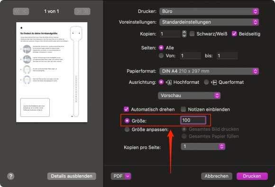Open the Kopien pro Seite dropdown
The image size is (275, 187).
203,147
